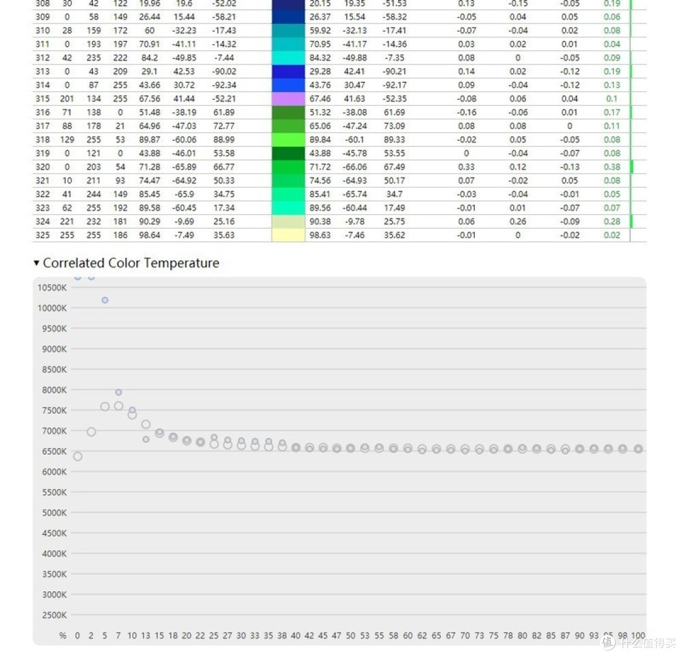The height and width of the screenshot is (657, 682).
Task: Click the data point near 6500K at 0%
Action: pos(78,456)
